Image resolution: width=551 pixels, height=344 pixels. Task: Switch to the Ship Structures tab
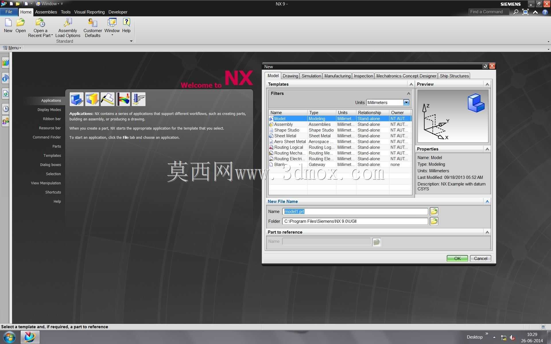pos(454,76)
